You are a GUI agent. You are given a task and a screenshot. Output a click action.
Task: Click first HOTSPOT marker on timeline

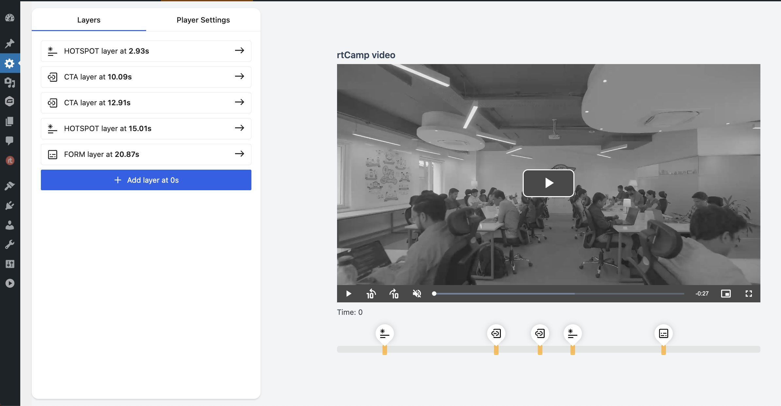click(x=384, y=333)
